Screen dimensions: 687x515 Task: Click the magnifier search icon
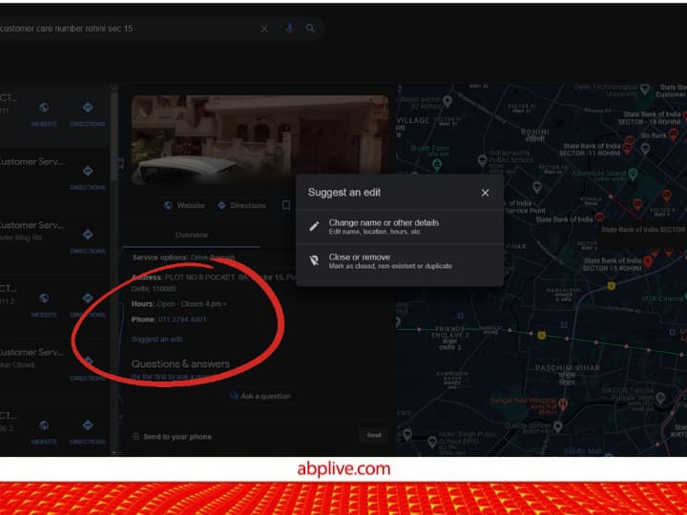click(310, 29)
